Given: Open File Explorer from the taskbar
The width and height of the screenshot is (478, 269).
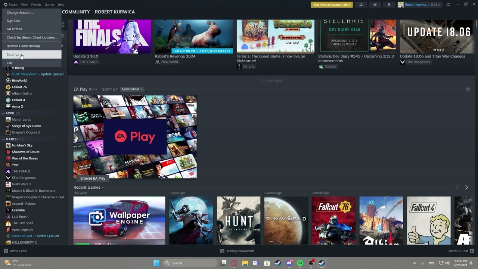Looking at the screenshot, I should (x=245, y=263).
